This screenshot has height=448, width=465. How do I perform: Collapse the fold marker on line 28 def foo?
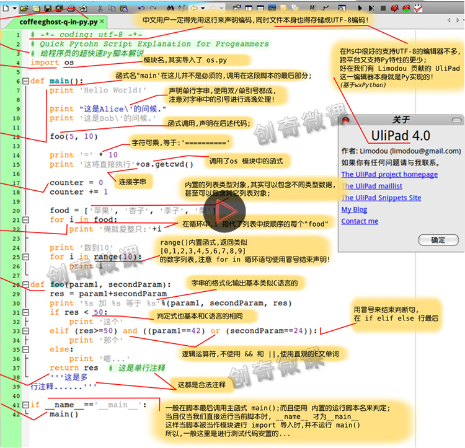point(26,285)
